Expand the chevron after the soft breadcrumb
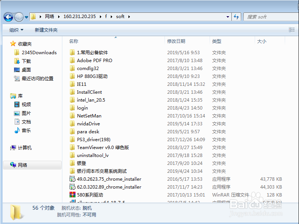299x224 pixels. pos(129,17)
